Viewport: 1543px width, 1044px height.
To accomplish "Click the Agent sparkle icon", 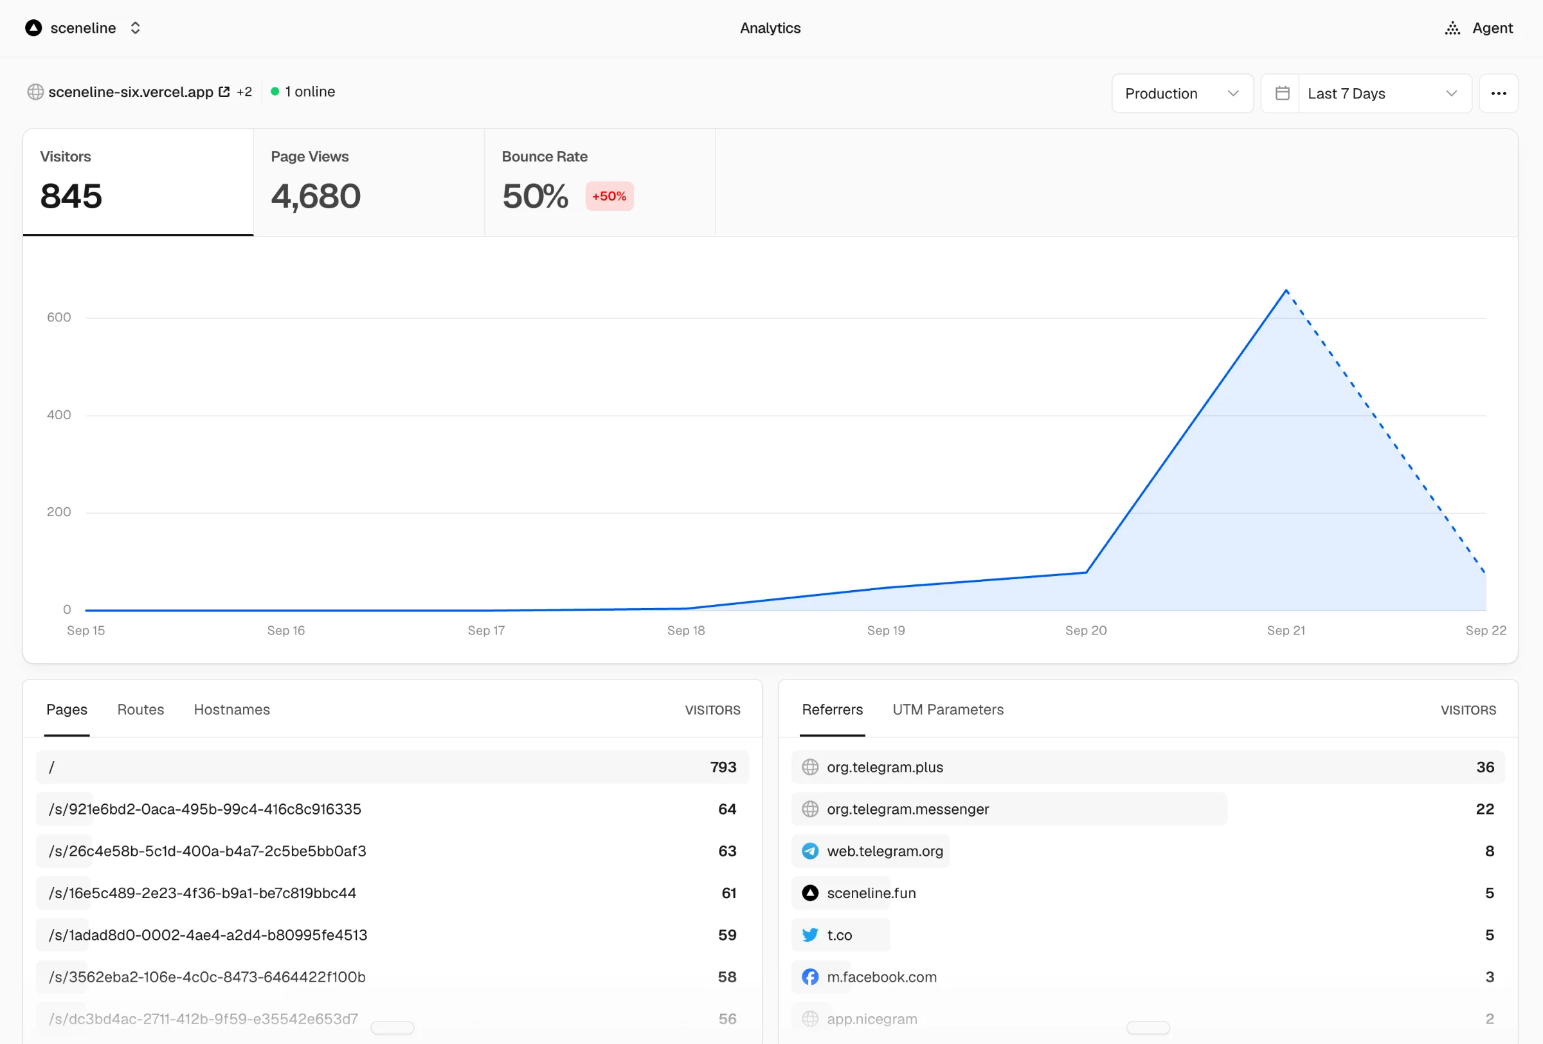I will click(x=1452, y=28).
